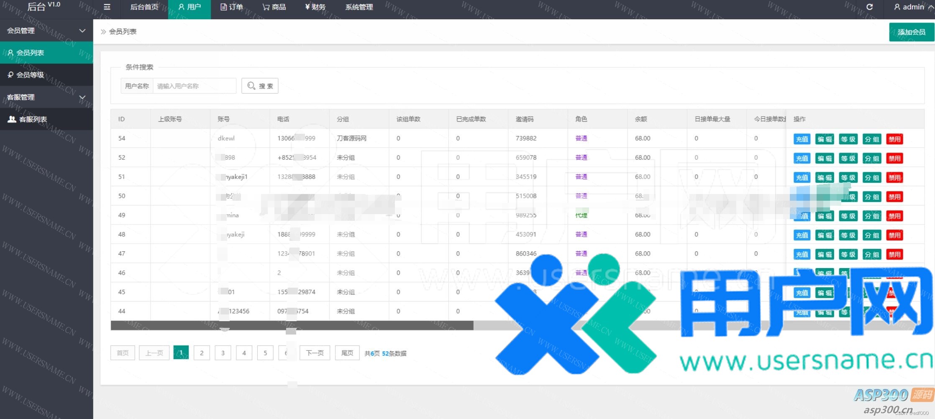Open the 系统管理 top menu
Viewport: 935px width, 419px height.
pyautogui.click(x=359, y=7)
